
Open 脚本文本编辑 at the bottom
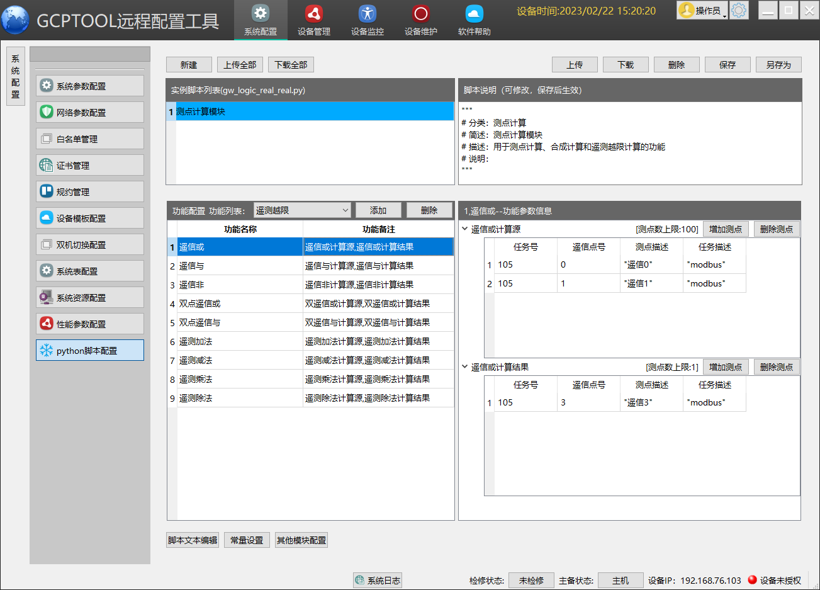[192, 540]
